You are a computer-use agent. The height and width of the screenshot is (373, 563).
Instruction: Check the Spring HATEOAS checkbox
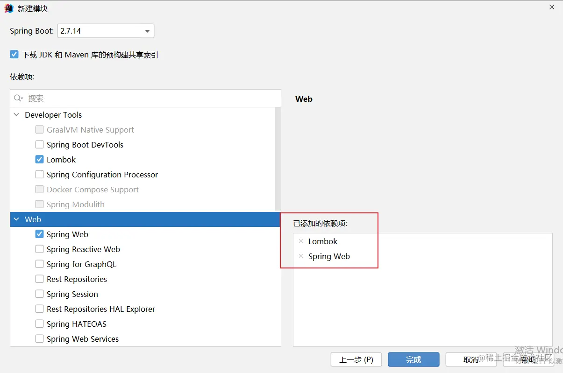pos(40,324)
